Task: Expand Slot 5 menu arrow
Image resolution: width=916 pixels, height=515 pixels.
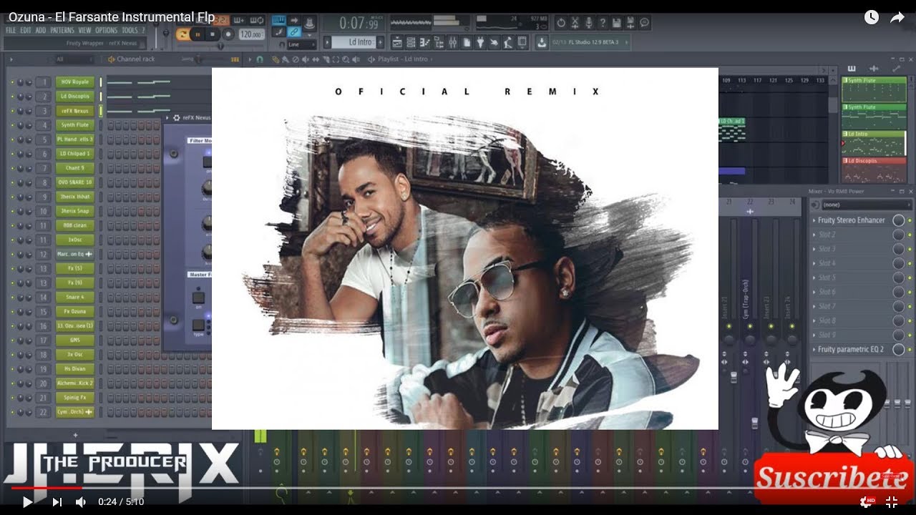Action: click(814, 278)
